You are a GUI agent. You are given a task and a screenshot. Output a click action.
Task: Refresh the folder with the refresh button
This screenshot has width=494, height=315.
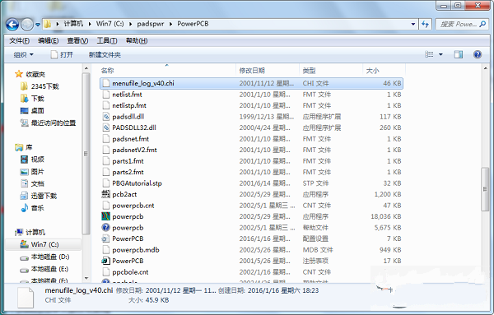coord(426,24)
